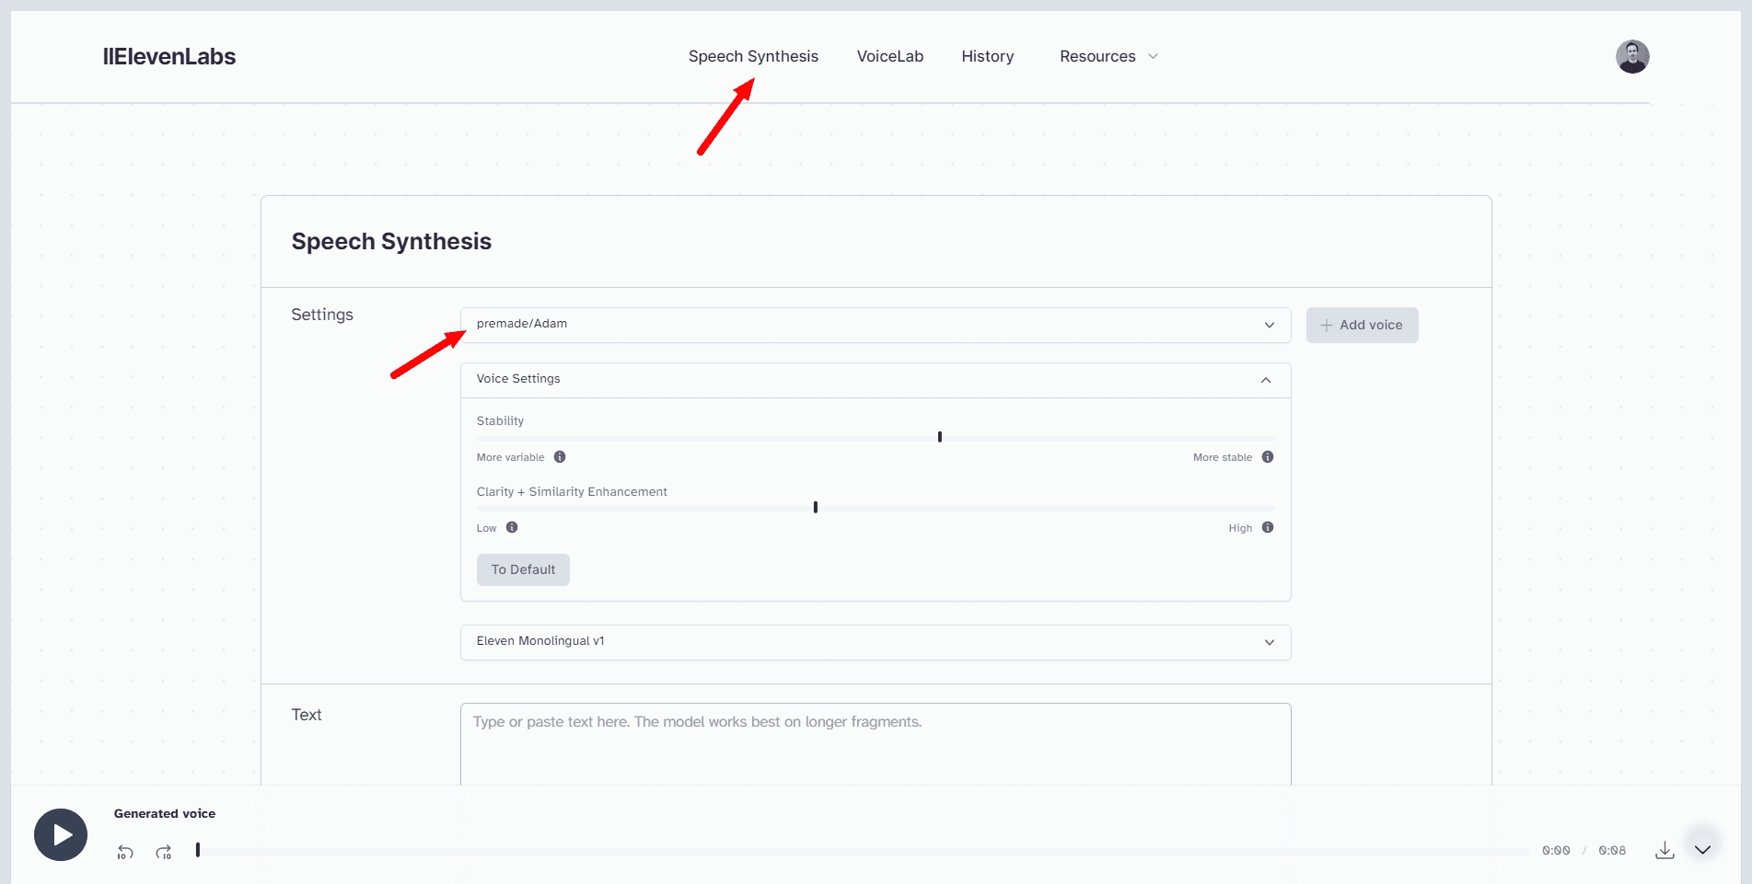Viewport: 1752px width, 884px height.
Task: Open the History page
Action: (x=987, y=56)
